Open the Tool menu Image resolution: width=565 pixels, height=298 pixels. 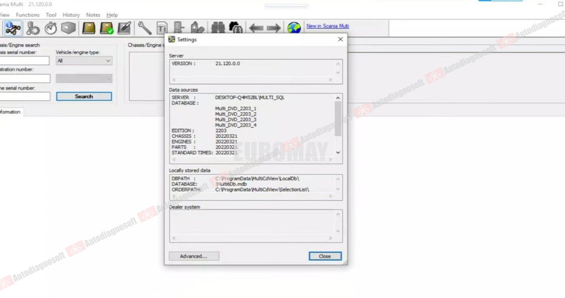pyautogui.click(x=51, y=15)
